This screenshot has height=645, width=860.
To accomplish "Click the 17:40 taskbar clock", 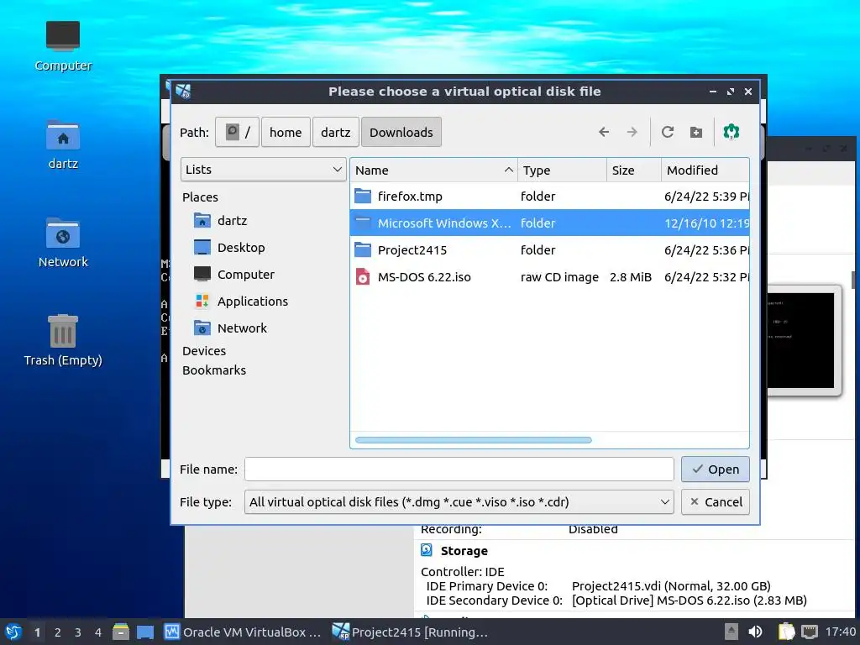I will click(x=840, y=632).
